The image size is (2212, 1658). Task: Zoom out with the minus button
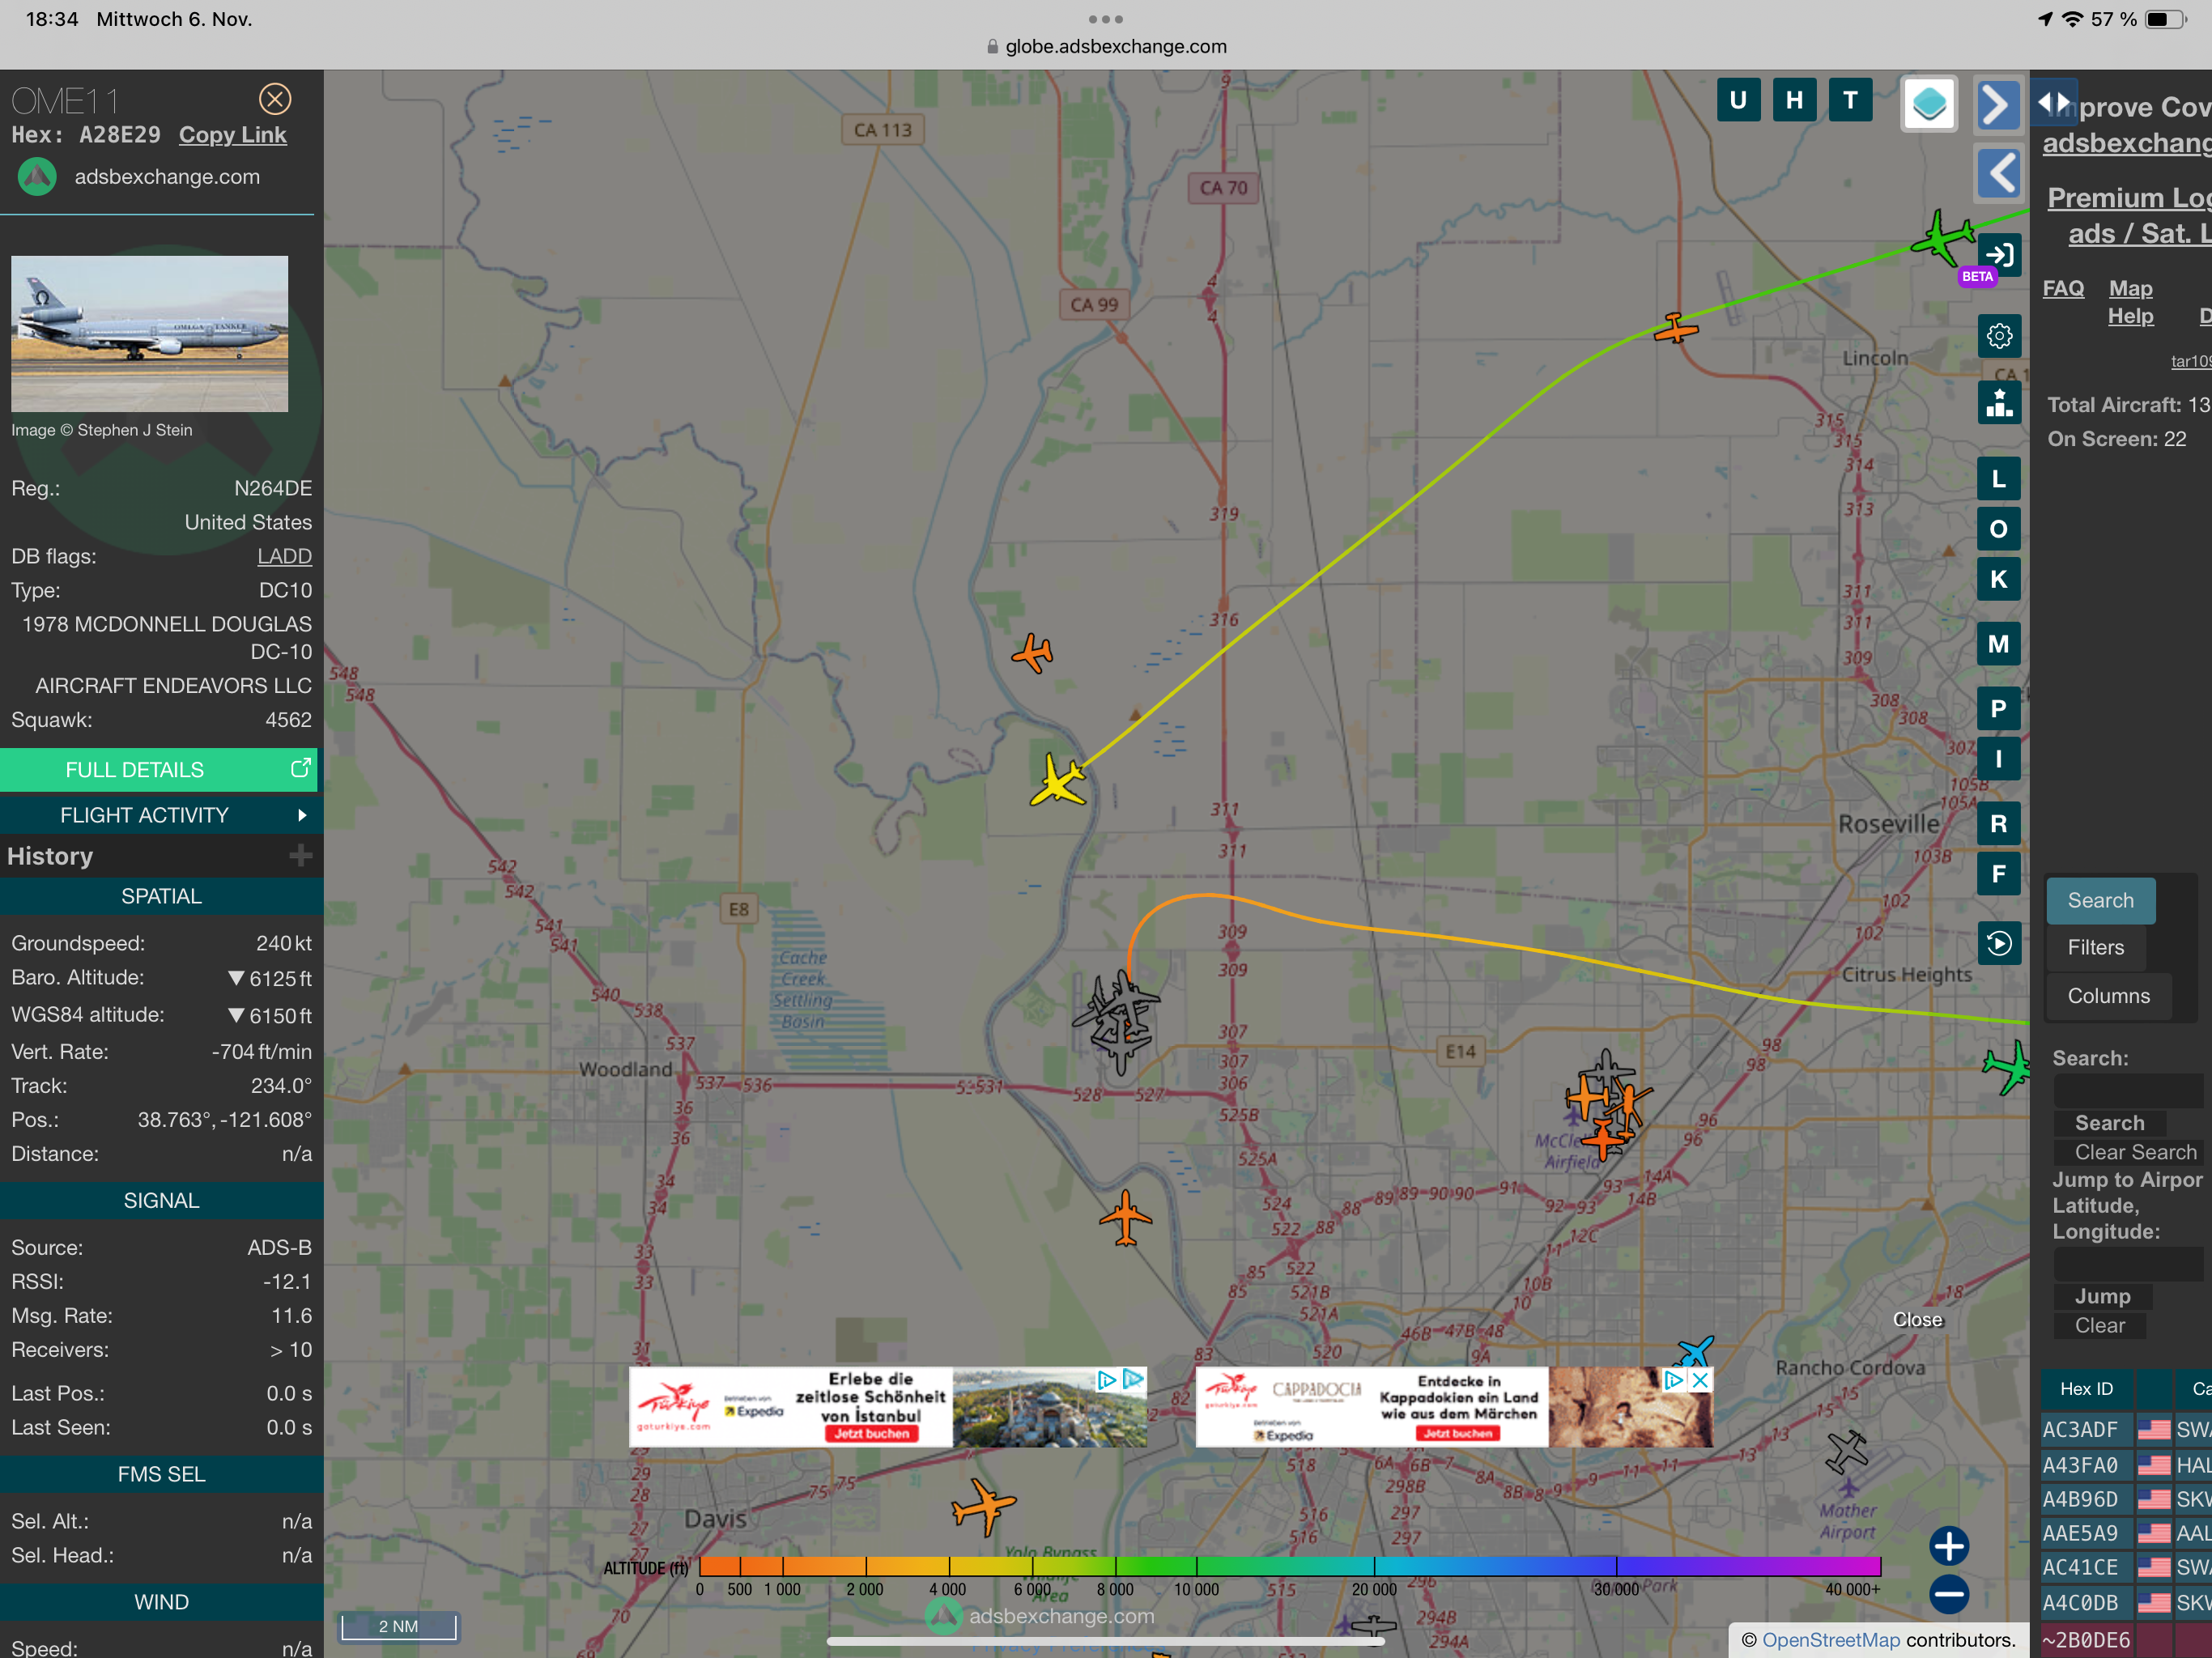coord(1948,1594)
